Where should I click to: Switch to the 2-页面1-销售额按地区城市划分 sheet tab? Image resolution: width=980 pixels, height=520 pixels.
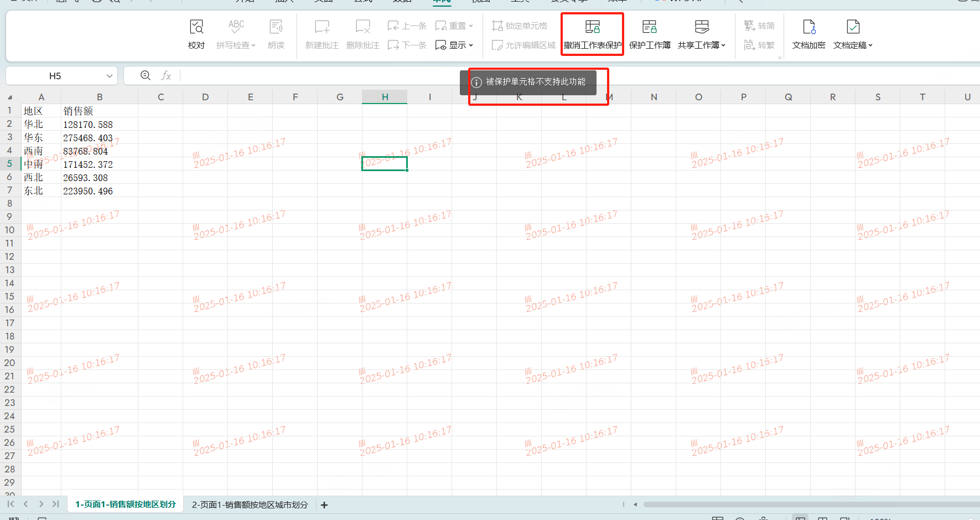pyautogui.click(x=250, y=504)
